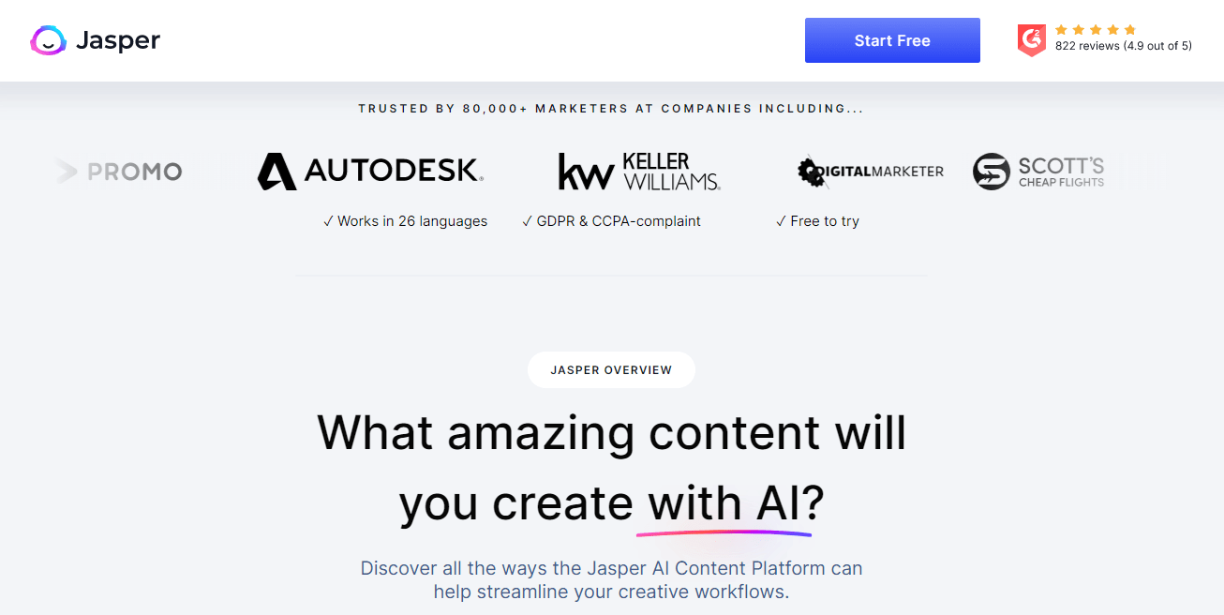Open Scott's Cheap Flights logo
The image size is (1224, 615).
click(1038, 171)
